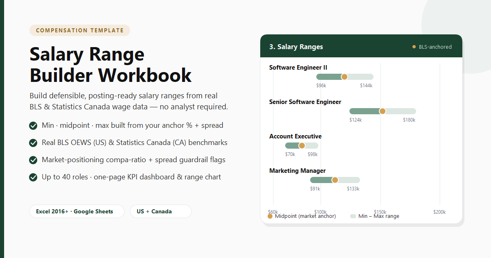This screenshot has height=258, width=491.
Task: Click the 'Senior Software Engineer' role label
Action: click(305, 102)
